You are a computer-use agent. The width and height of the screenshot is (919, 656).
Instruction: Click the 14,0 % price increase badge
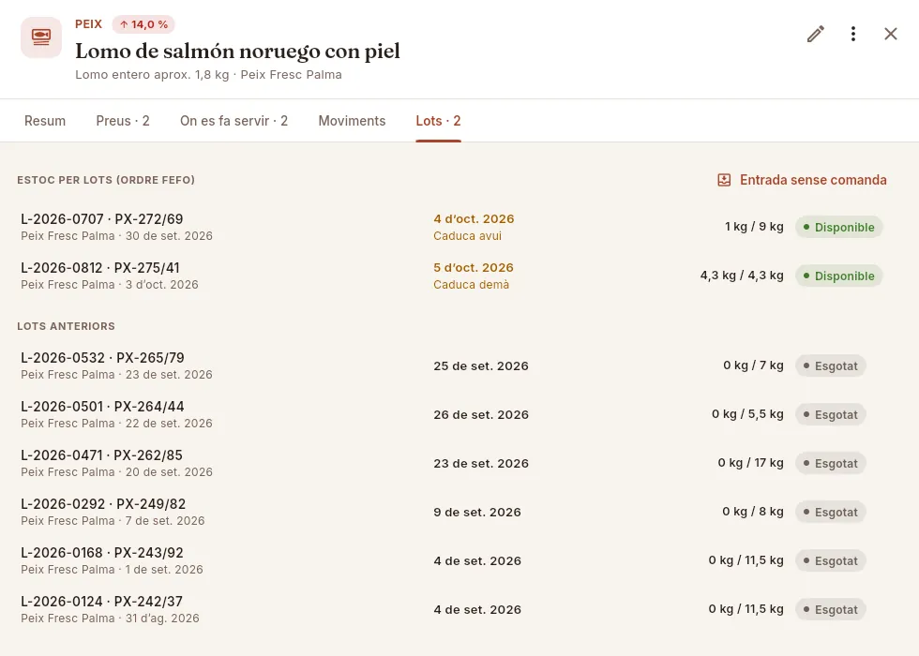pos(143,24)
